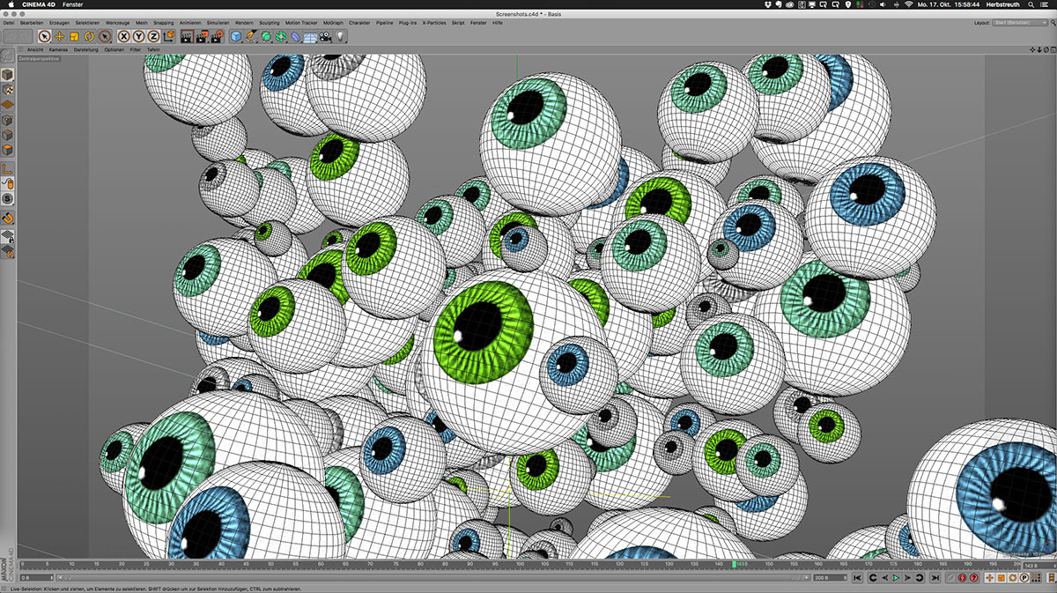Image resolution: width=1057 pixels, height=593 pixels.
Task: Open the Sculpting menu
Action: click(270, 23)
